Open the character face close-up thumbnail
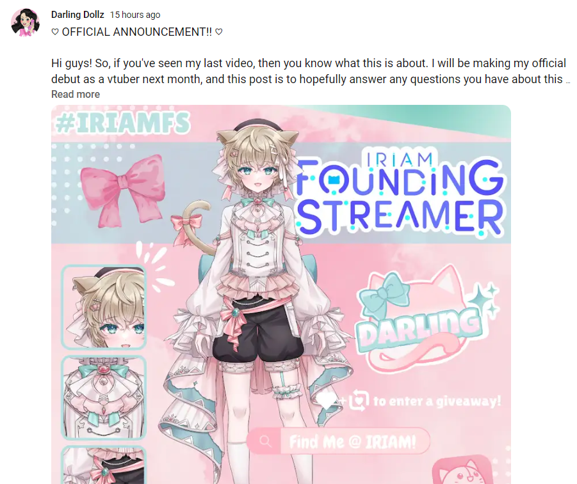The image size is (577, 484). click(x=104, y=308)
